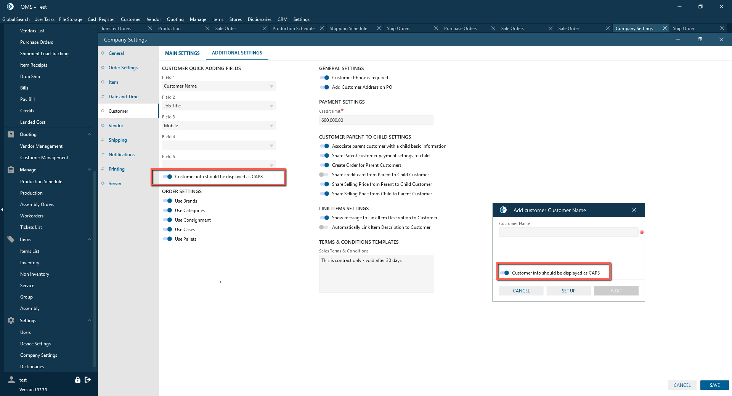The height and width of the screenshot is (396, 732).
Task: Click NEXT in Add customer dialog
Action: tap(616, 291)
